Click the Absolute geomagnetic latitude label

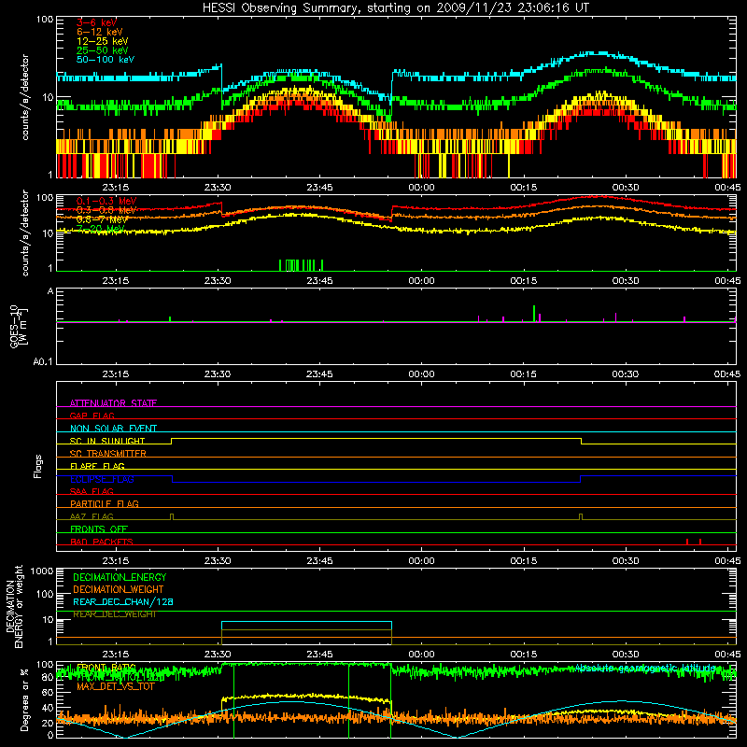(x=645, y=668)
